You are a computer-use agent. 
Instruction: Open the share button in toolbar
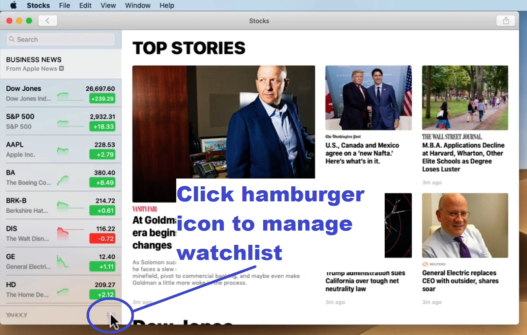506,21
